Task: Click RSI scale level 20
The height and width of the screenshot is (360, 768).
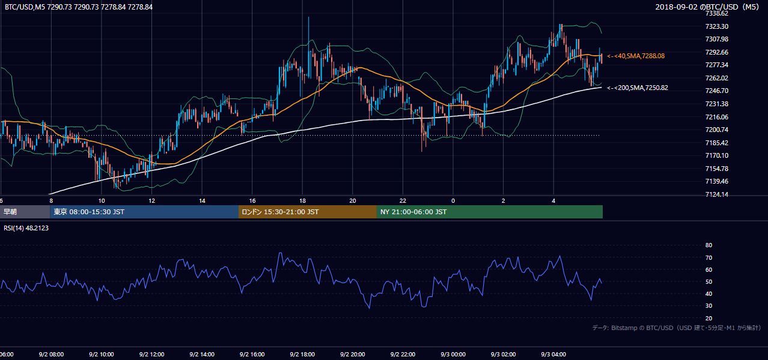Action: click(709, 318)
